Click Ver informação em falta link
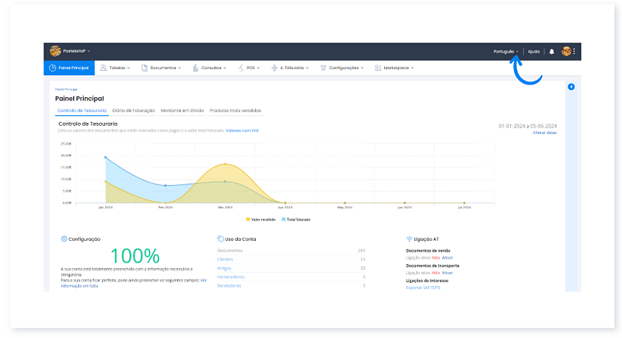Screen dimensions: 622x338 [79, 286]
